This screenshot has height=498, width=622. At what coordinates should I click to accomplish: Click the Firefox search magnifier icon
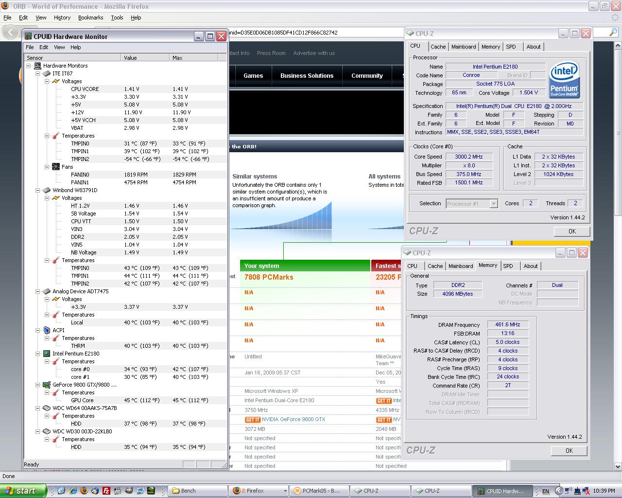(613, 32)
